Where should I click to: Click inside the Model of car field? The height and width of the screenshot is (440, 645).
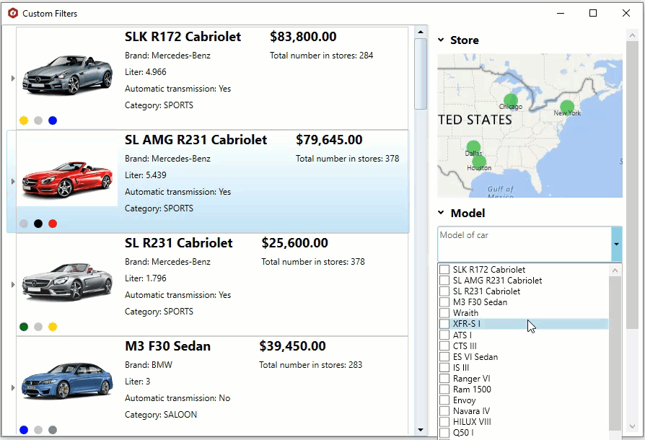[524, 245]
